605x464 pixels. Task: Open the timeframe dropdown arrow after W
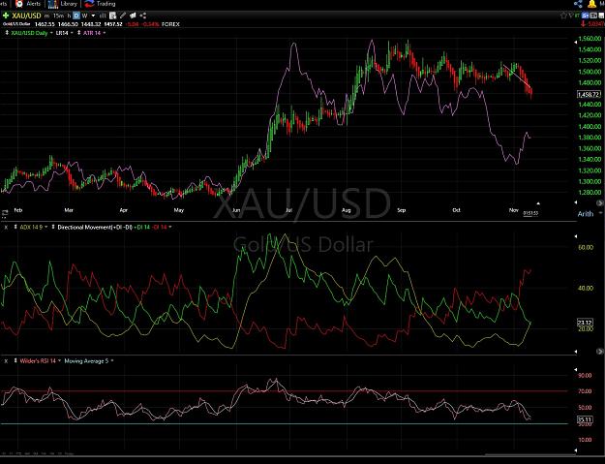click(93, 15)
